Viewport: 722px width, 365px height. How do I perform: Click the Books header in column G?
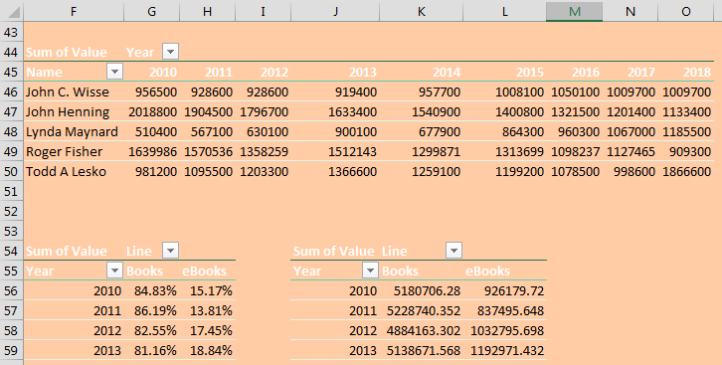(x=144, y=271)
